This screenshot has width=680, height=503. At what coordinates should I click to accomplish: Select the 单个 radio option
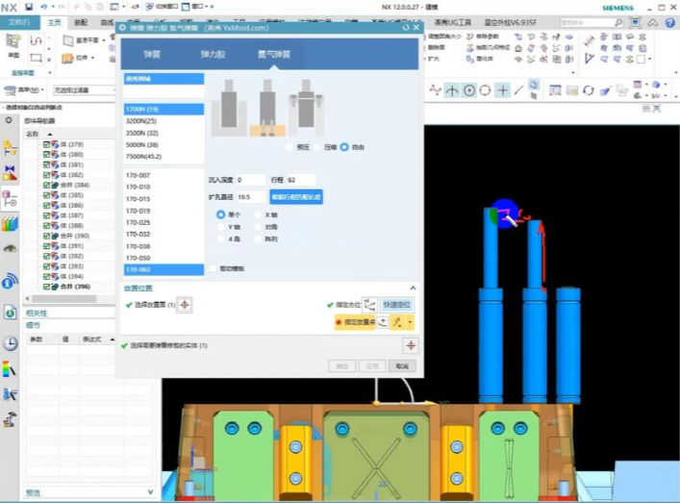point(220,214)
